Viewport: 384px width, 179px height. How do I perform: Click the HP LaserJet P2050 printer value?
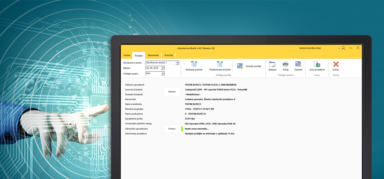(216, 89)
